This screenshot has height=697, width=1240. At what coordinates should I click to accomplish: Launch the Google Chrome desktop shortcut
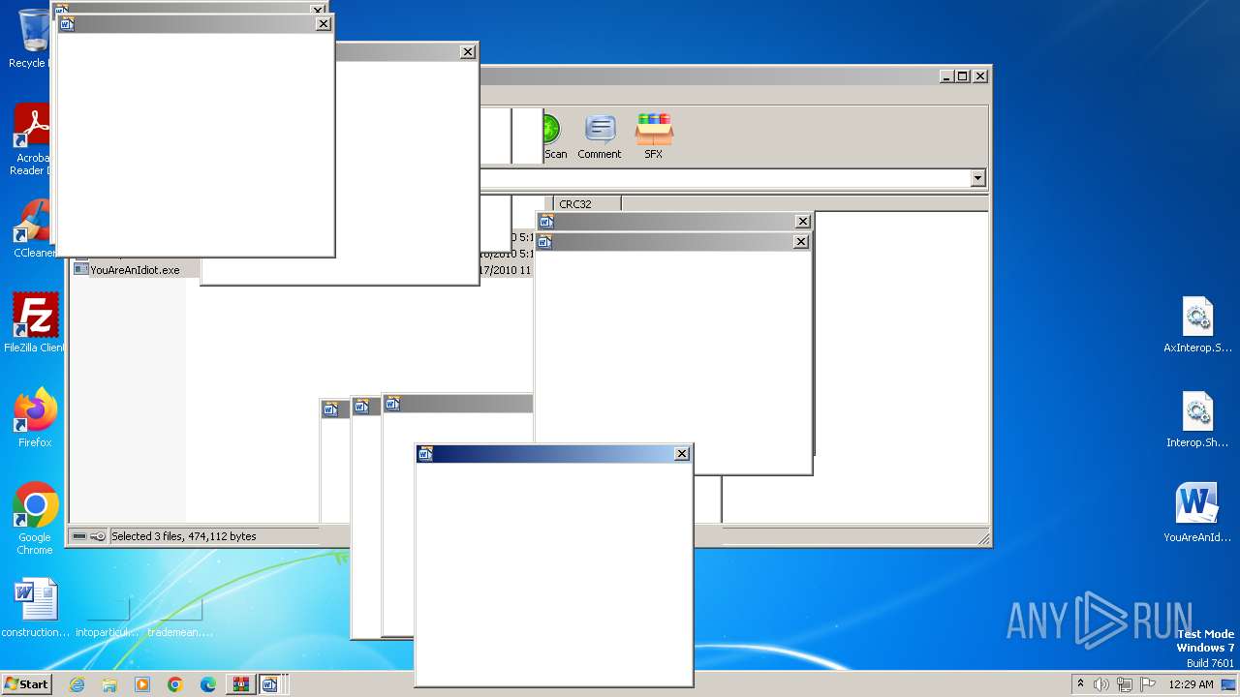[x=35, y=519]
